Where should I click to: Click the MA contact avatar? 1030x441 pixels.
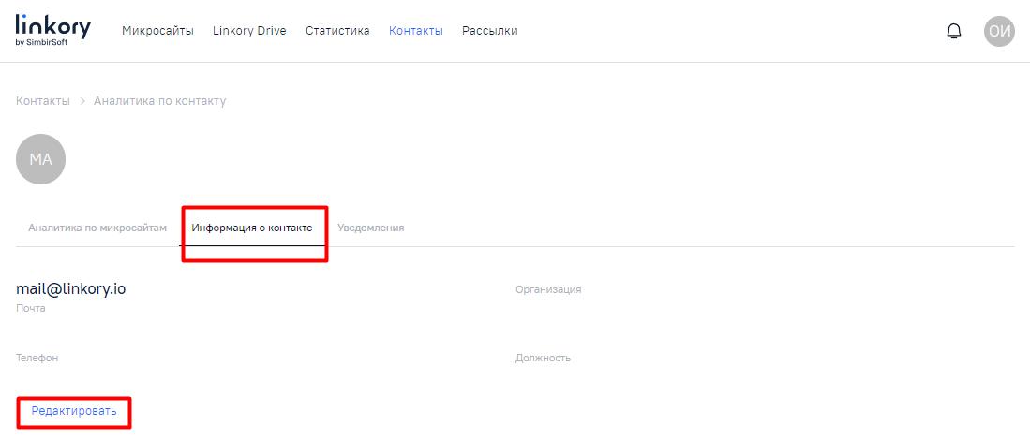click(40, 159)
